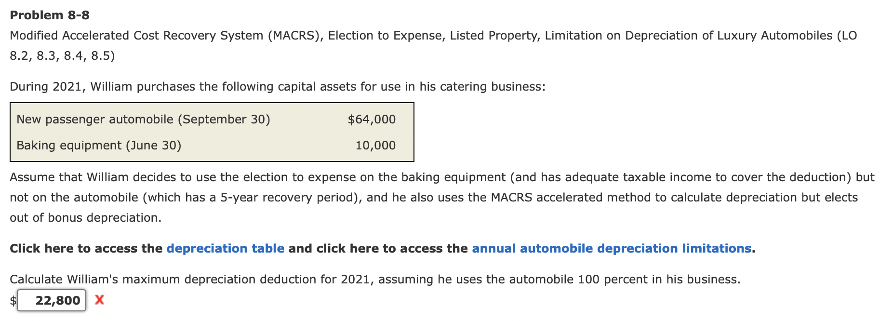The image size is (880, 321).
Task: Click the dollar sign beside the answer box
Action: [x=13, y=300]
